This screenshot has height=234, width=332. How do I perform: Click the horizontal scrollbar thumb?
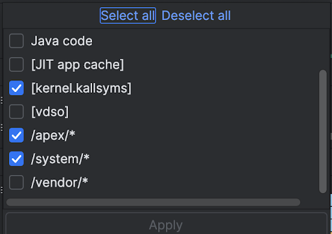(x=153, y=202)
